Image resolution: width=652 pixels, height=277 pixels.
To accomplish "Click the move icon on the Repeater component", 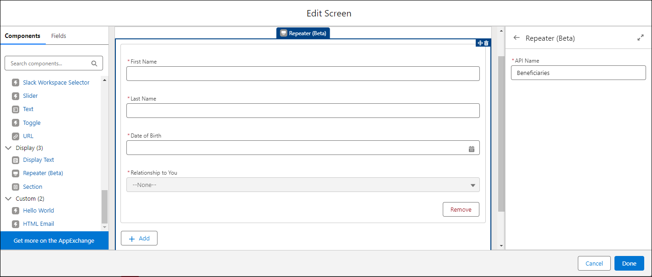I will [480, 43].
